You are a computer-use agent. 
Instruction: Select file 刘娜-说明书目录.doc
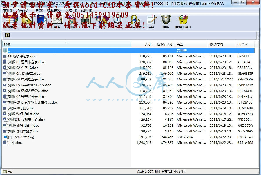pos(128,125)
